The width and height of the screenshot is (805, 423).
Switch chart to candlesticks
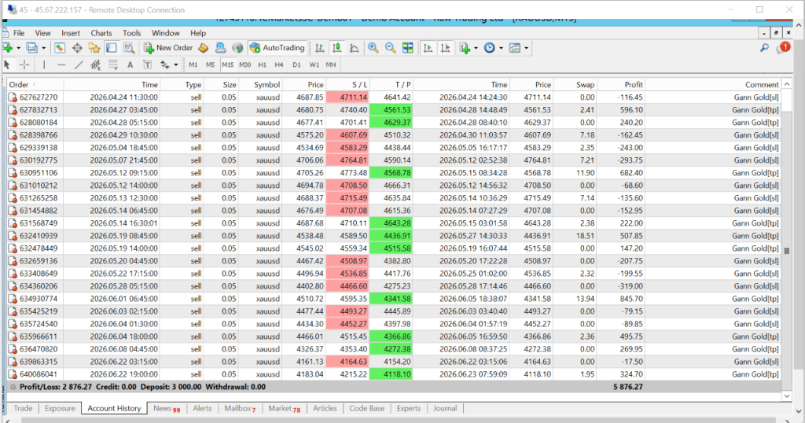pos(336,48)
